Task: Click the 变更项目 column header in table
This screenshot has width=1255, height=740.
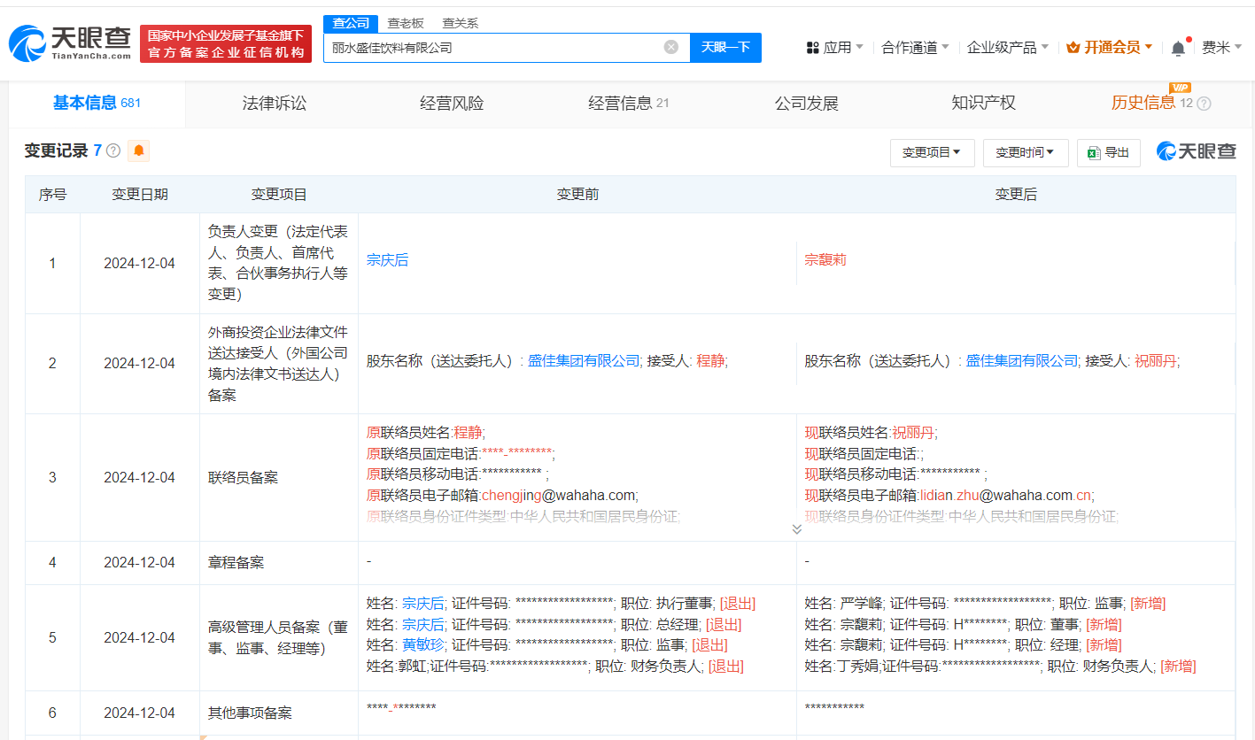Action: pyautogui.click(x=279, y=195)
